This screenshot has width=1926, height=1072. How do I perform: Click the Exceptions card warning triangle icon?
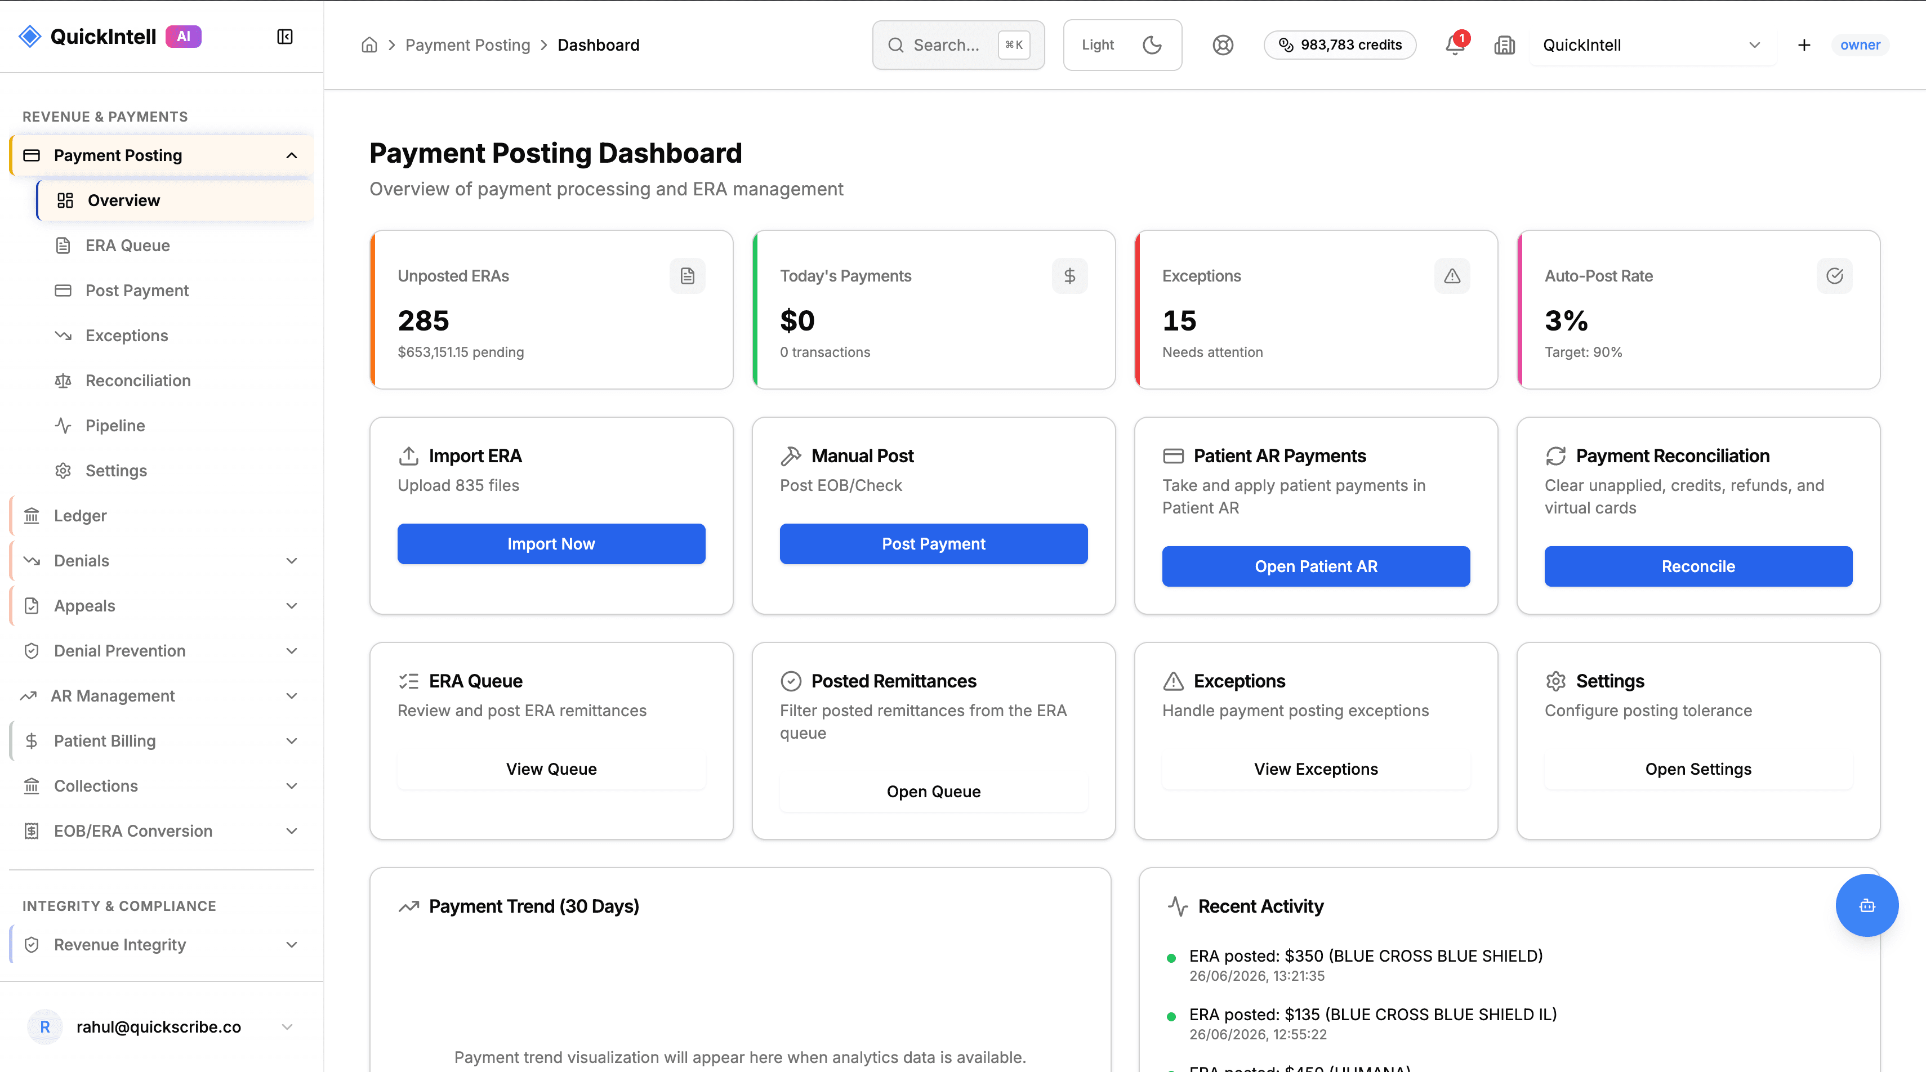[1452, 276]
